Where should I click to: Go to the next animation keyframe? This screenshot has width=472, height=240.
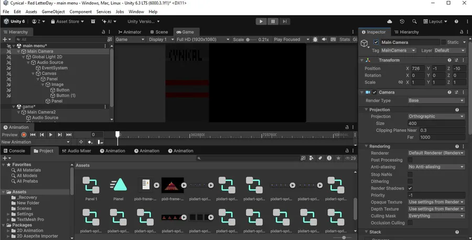tap(60, 135)
